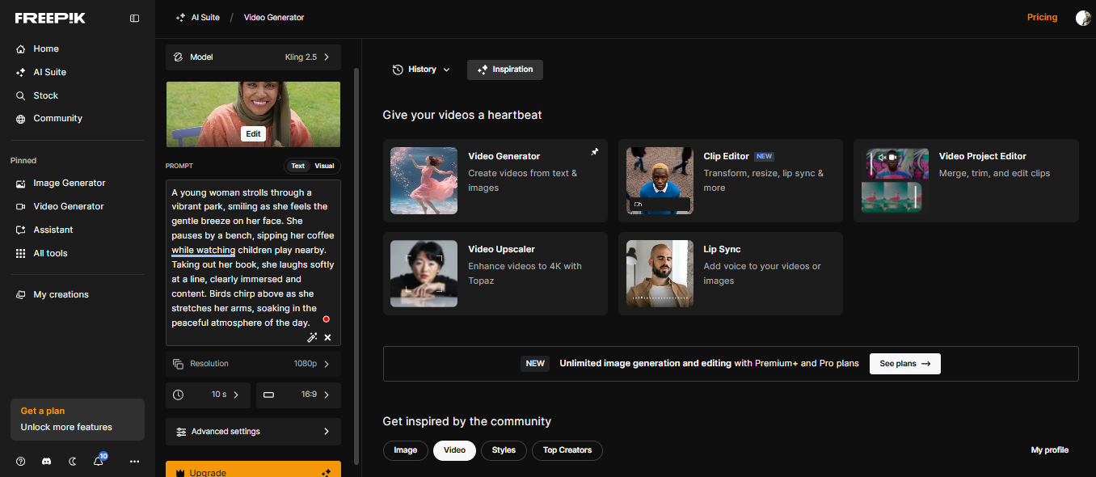Expand Advanced settings
The height and width of the screenshot is (477, 1096).
click(x=253, y=431)
